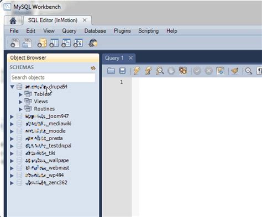Open the Query menu
The height and width of the screenshot is (217, 262).
(x=69, y=31)
